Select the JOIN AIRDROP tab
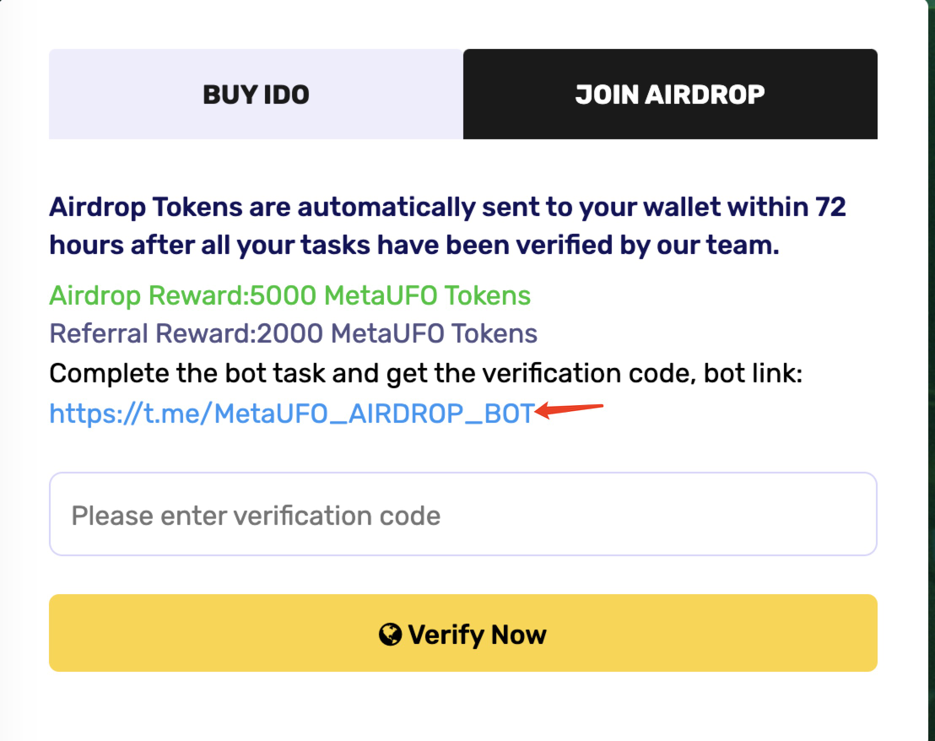Screen dimensions: 935x741 coord(670,94)
